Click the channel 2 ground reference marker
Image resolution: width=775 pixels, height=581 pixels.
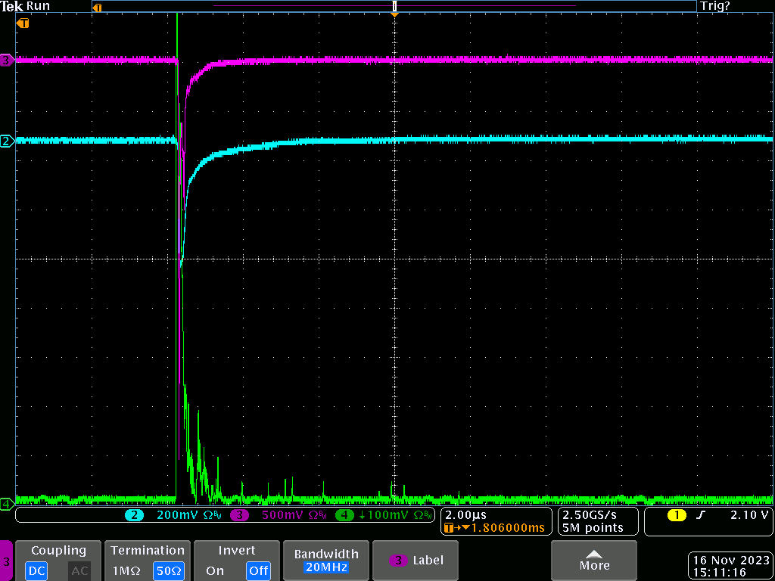(x=7, y=141)
